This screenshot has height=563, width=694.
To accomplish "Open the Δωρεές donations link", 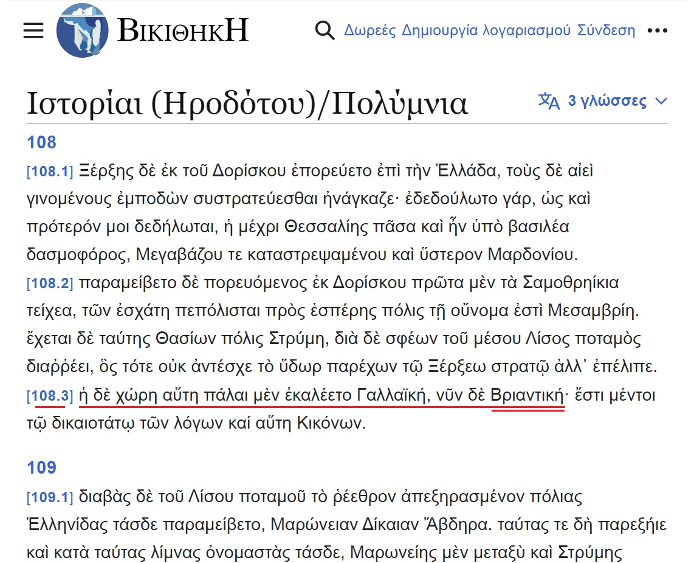I will tap(370, 30).
